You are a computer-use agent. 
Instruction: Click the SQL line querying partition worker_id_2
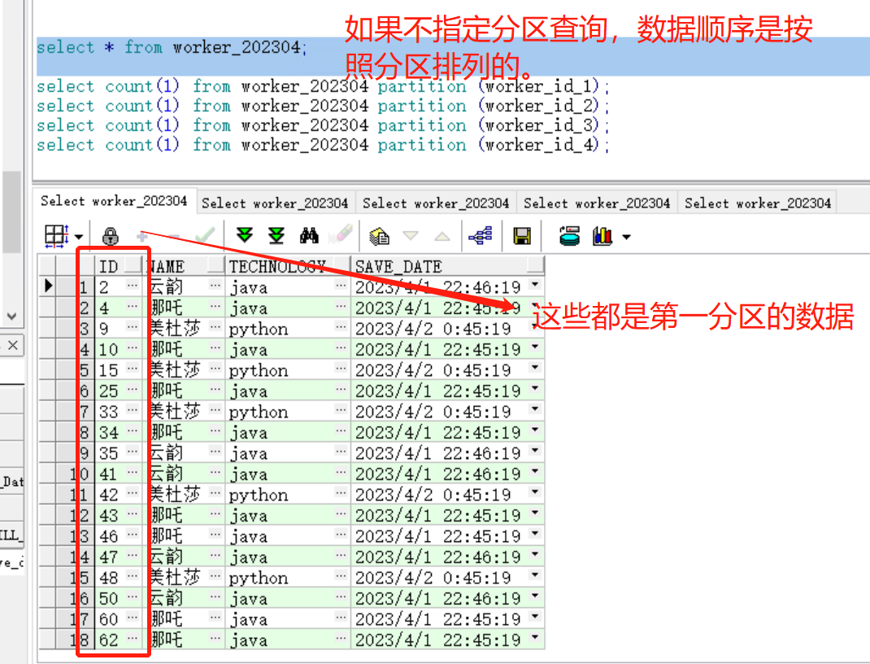(323, 106)
